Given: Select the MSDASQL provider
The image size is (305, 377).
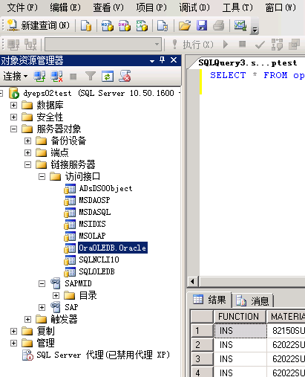Looking at the screenshot, I should coord(95,212).
